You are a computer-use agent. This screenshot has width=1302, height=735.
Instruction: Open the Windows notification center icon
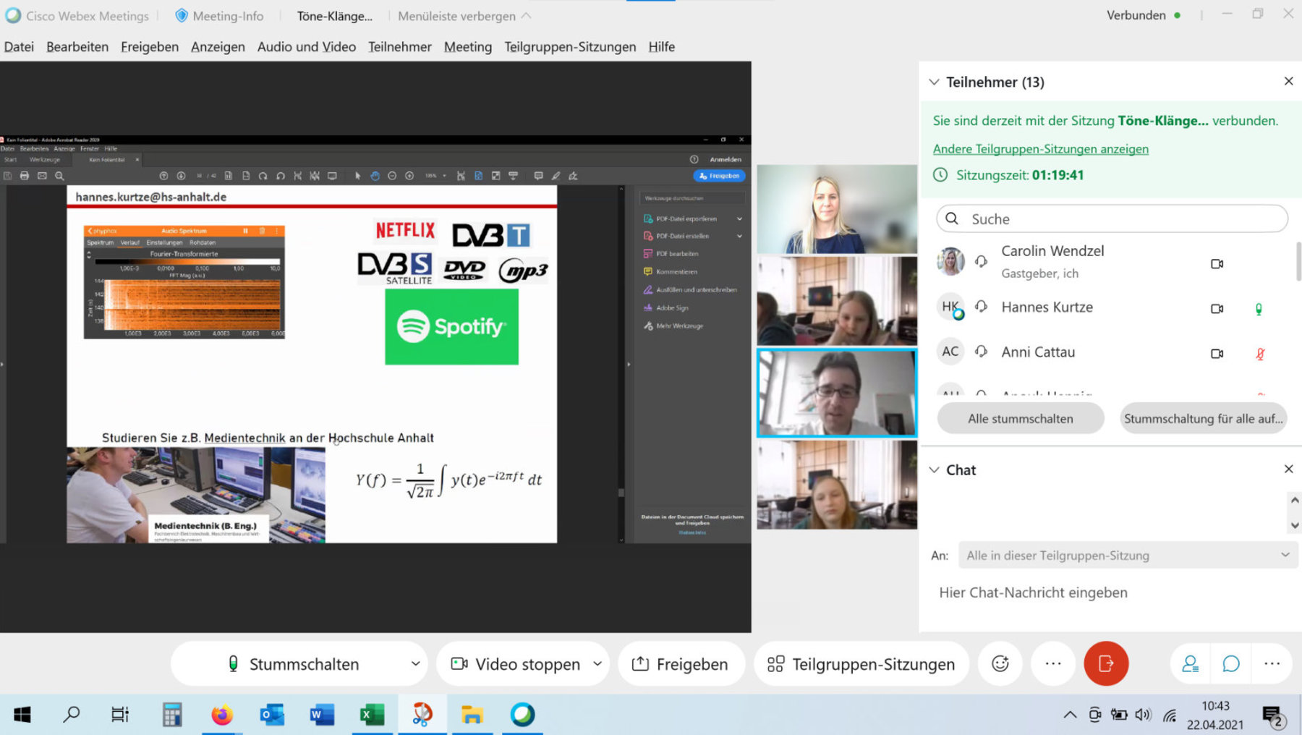coord(1272,715)
